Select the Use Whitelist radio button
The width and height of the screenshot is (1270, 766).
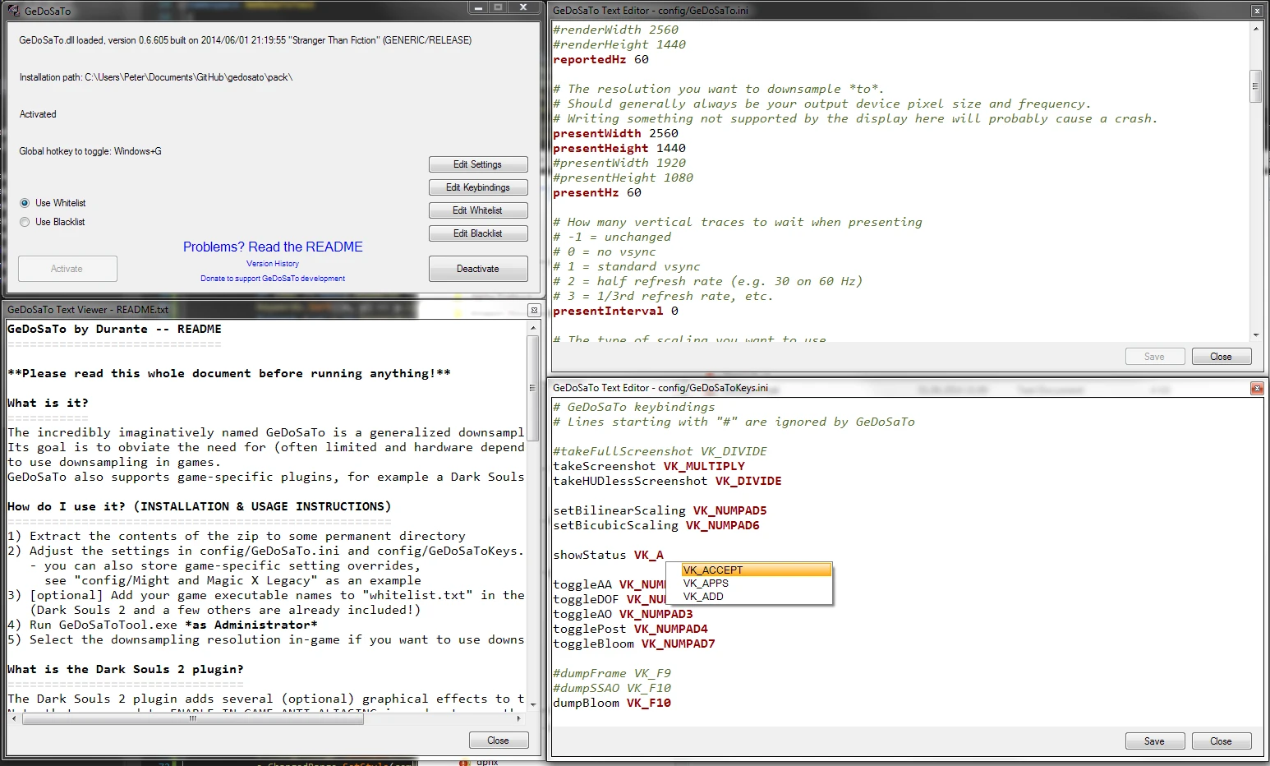pyautogui.click(x=25, y=203)
